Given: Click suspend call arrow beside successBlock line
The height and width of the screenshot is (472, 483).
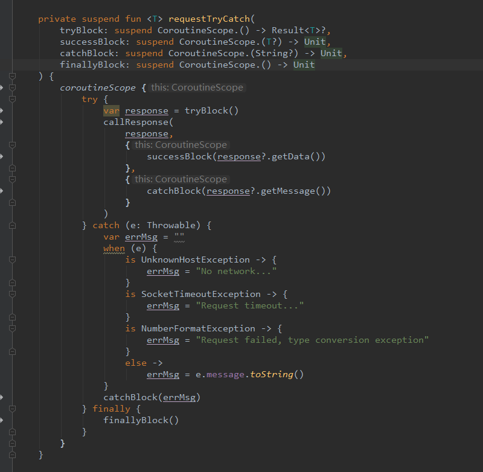Looking at the screenshot, I should (1, 156).
